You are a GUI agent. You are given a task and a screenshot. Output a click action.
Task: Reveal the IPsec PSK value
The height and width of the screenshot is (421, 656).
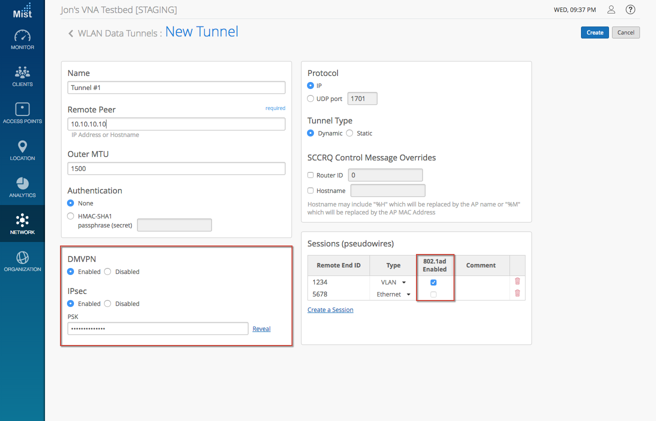261,328
